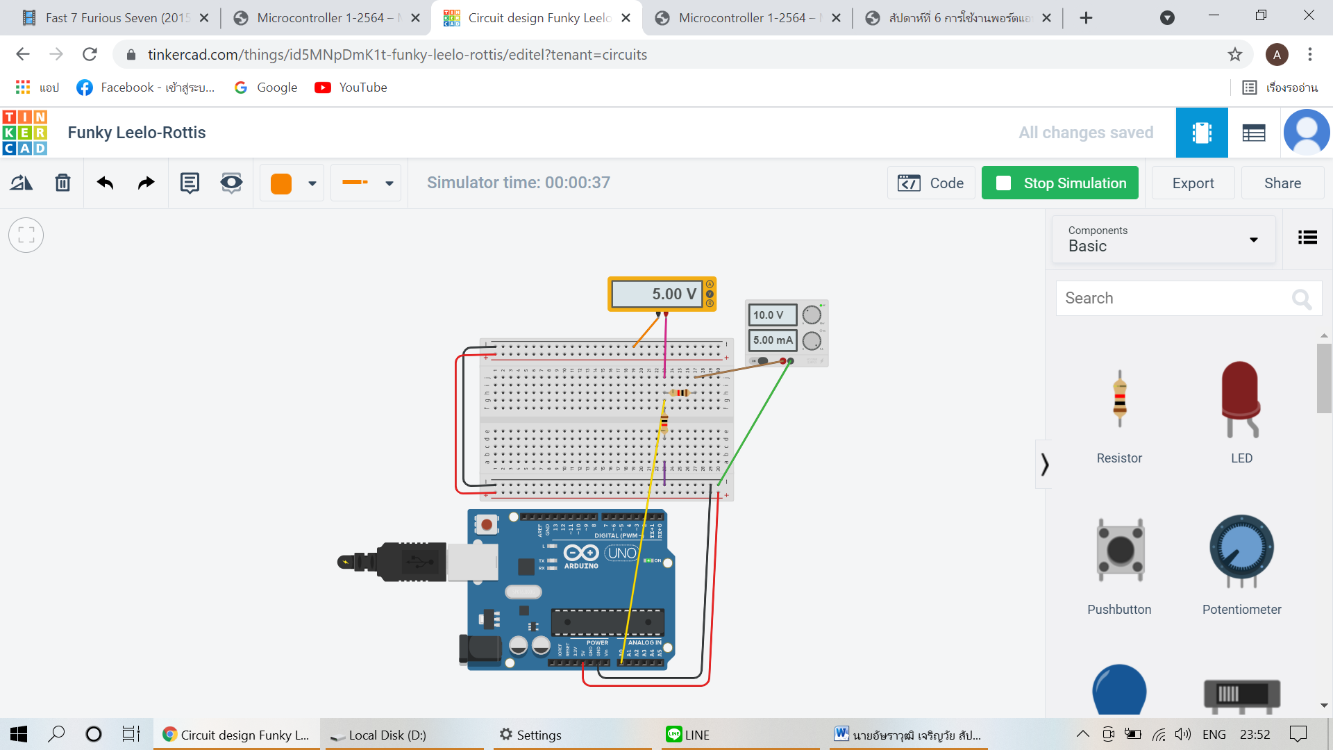
Task: Delete selected component with trash icon
Action: [62, 183]
